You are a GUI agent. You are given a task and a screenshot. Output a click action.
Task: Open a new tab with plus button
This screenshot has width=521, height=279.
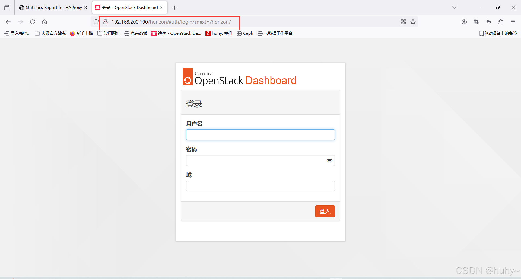coord(175,8)
